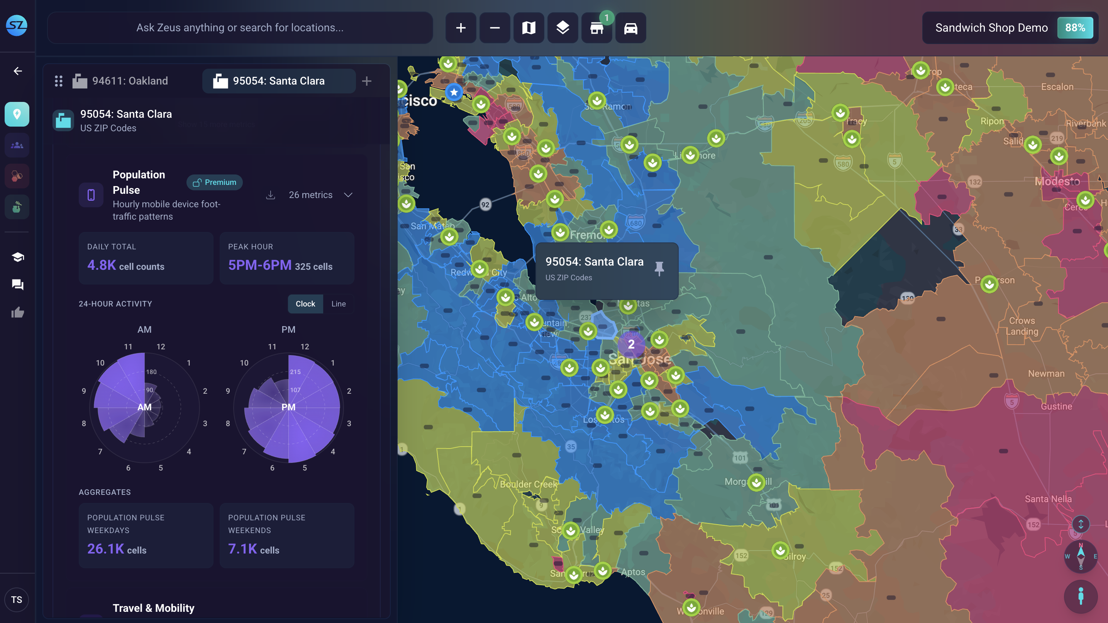Open the overlapping shapes sidebar icon

17,176
